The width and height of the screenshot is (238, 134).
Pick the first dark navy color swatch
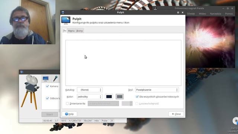pos(109,97)
